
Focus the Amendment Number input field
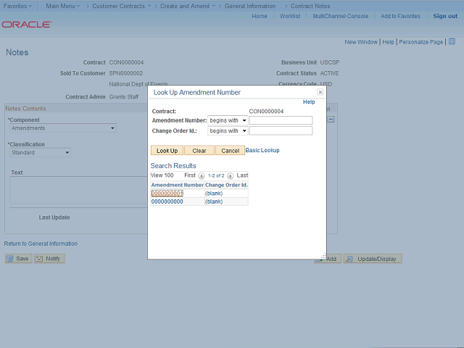281,120
